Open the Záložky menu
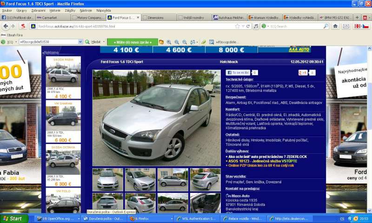 70,10
